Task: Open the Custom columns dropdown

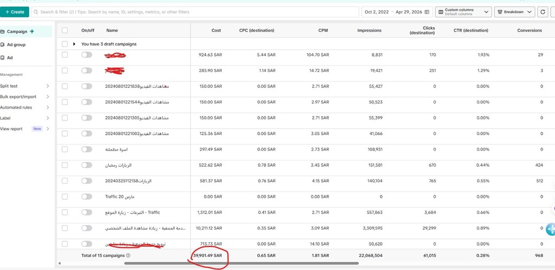Action: coord(463,12)
